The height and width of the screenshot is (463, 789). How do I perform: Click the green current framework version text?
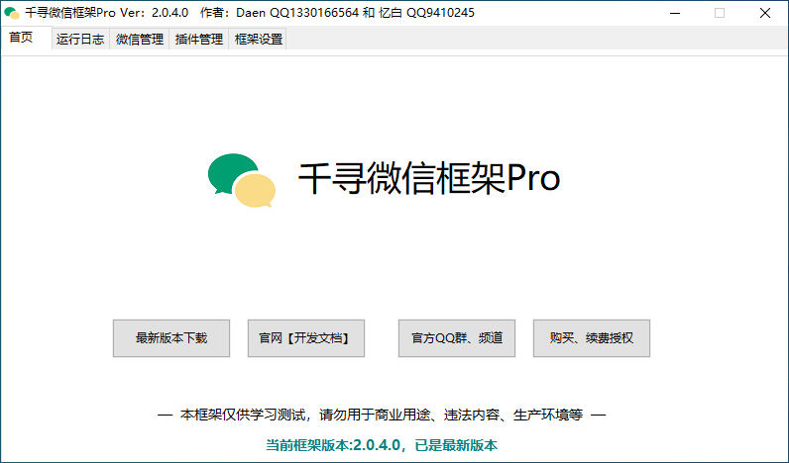pyautogui.click(x=382, y=445)
